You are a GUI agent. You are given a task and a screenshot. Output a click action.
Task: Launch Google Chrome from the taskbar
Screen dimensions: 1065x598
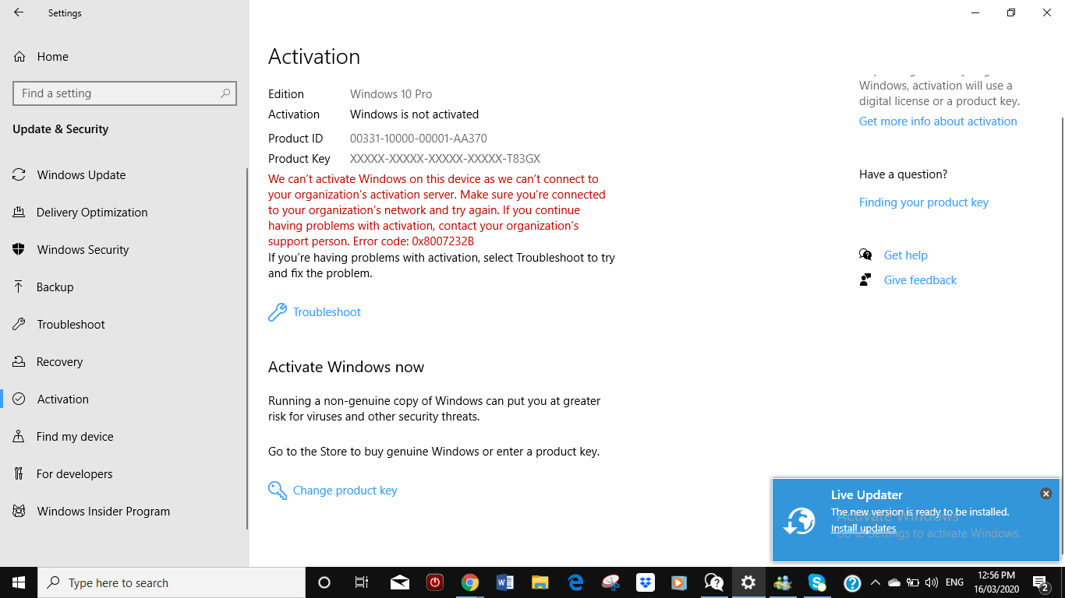[469, 582]
